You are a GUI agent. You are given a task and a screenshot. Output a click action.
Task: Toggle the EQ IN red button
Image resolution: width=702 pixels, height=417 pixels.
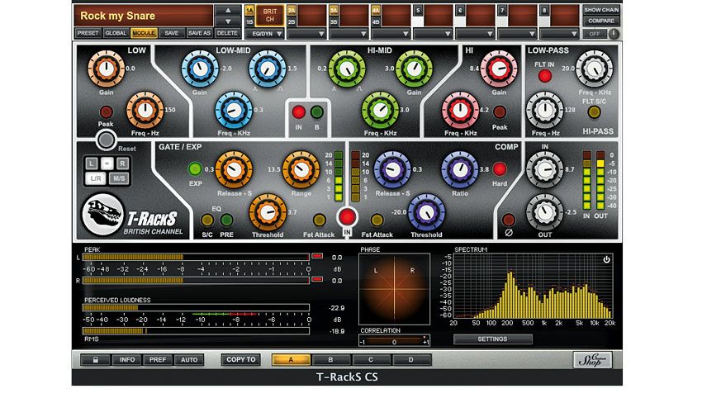pyautogui.click(x=299, y=111)
